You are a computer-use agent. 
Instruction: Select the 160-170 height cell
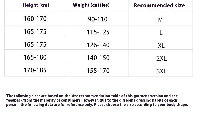click(x=35, y=19)
